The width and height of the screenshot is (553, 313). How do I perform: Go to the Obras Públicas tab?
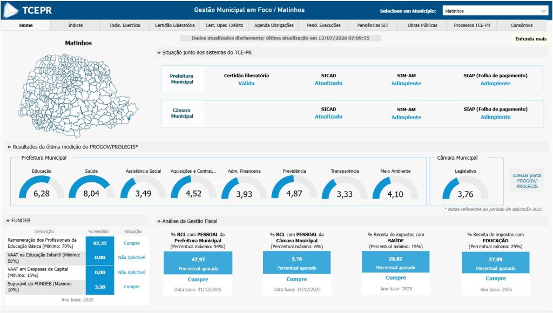[422, 25]
